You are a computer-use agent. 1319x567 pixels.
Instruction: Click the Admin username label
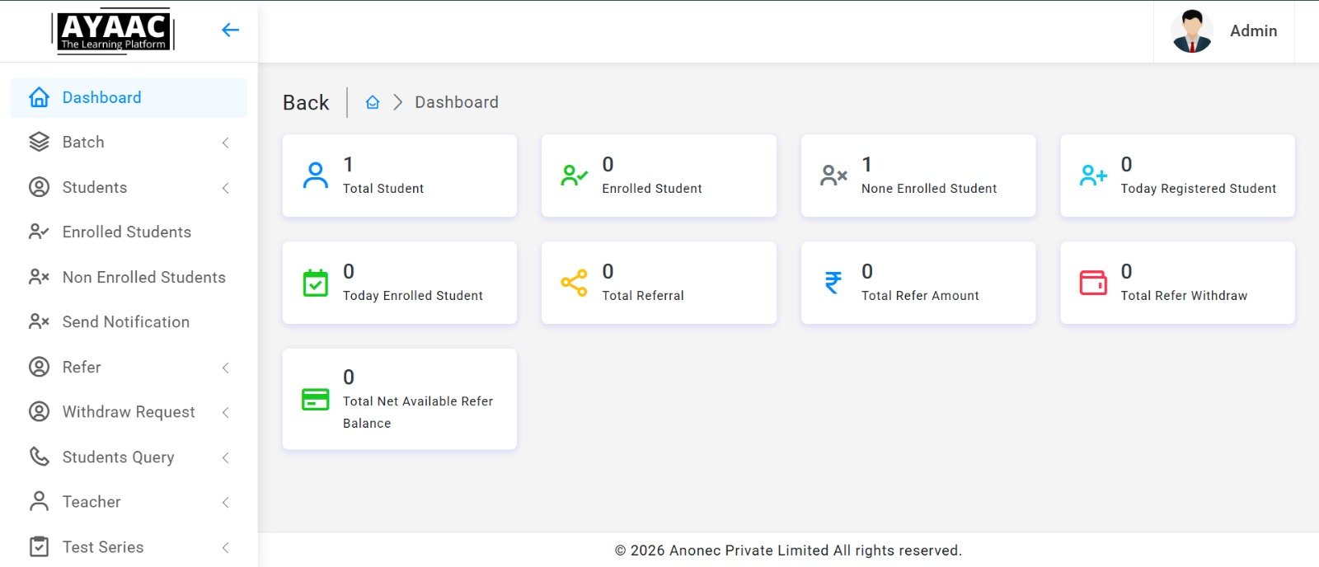point(1253,31)
